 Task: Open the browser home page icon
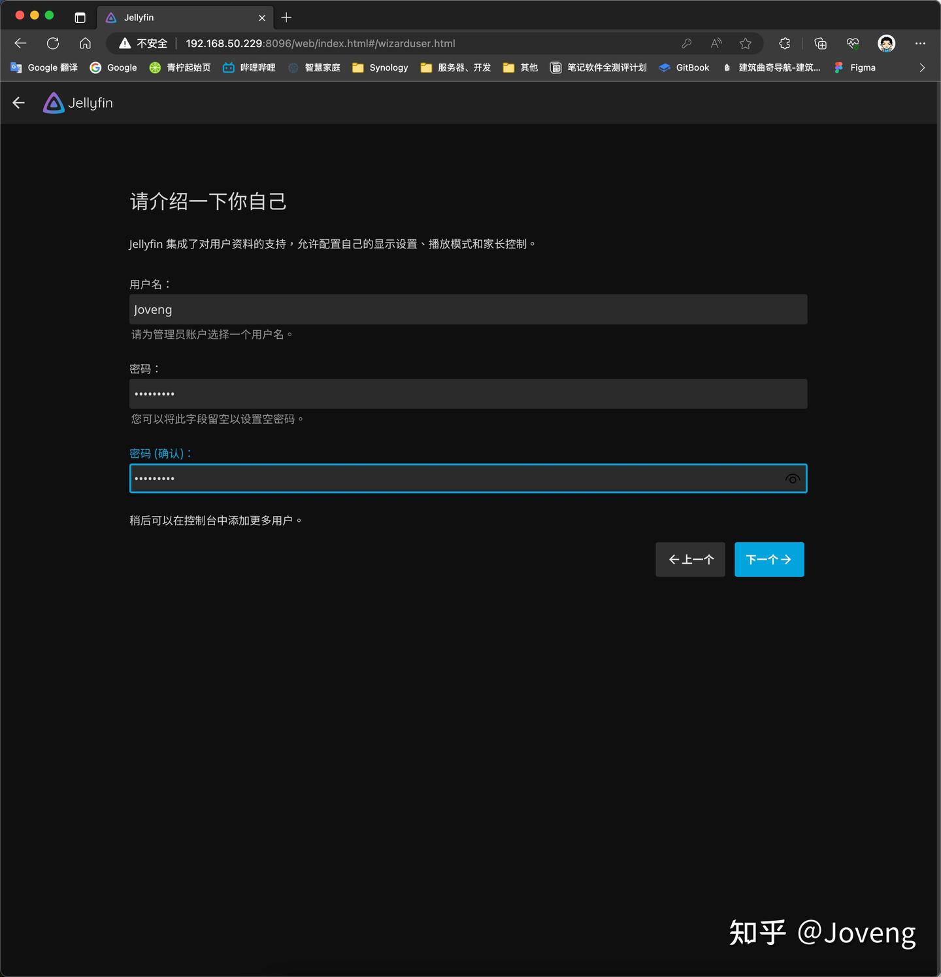coord(85,43)
